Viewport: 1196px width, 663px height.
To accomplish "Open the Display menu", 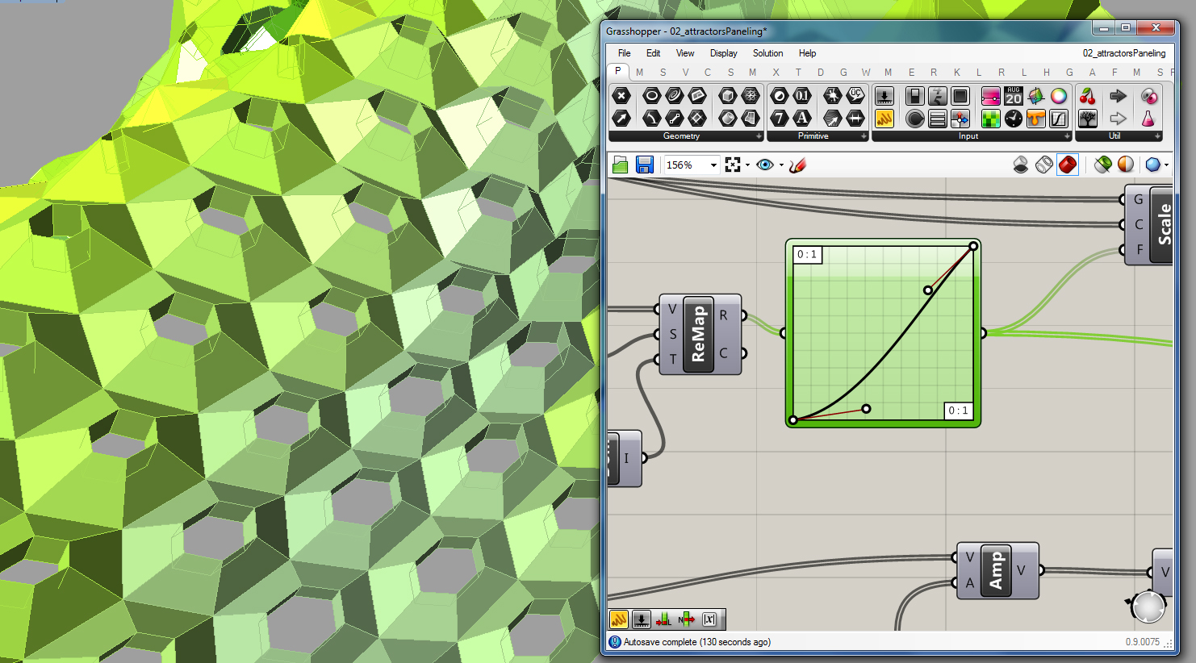I will (x=723, y=53).
